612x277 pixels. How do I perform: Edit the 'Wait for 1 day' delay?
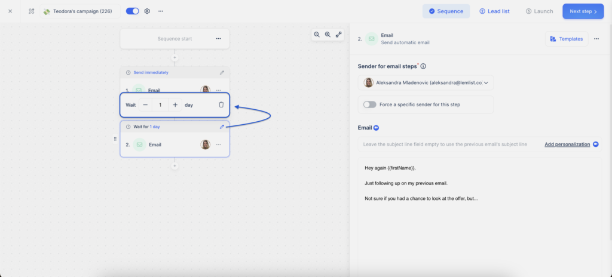(222, 127)
